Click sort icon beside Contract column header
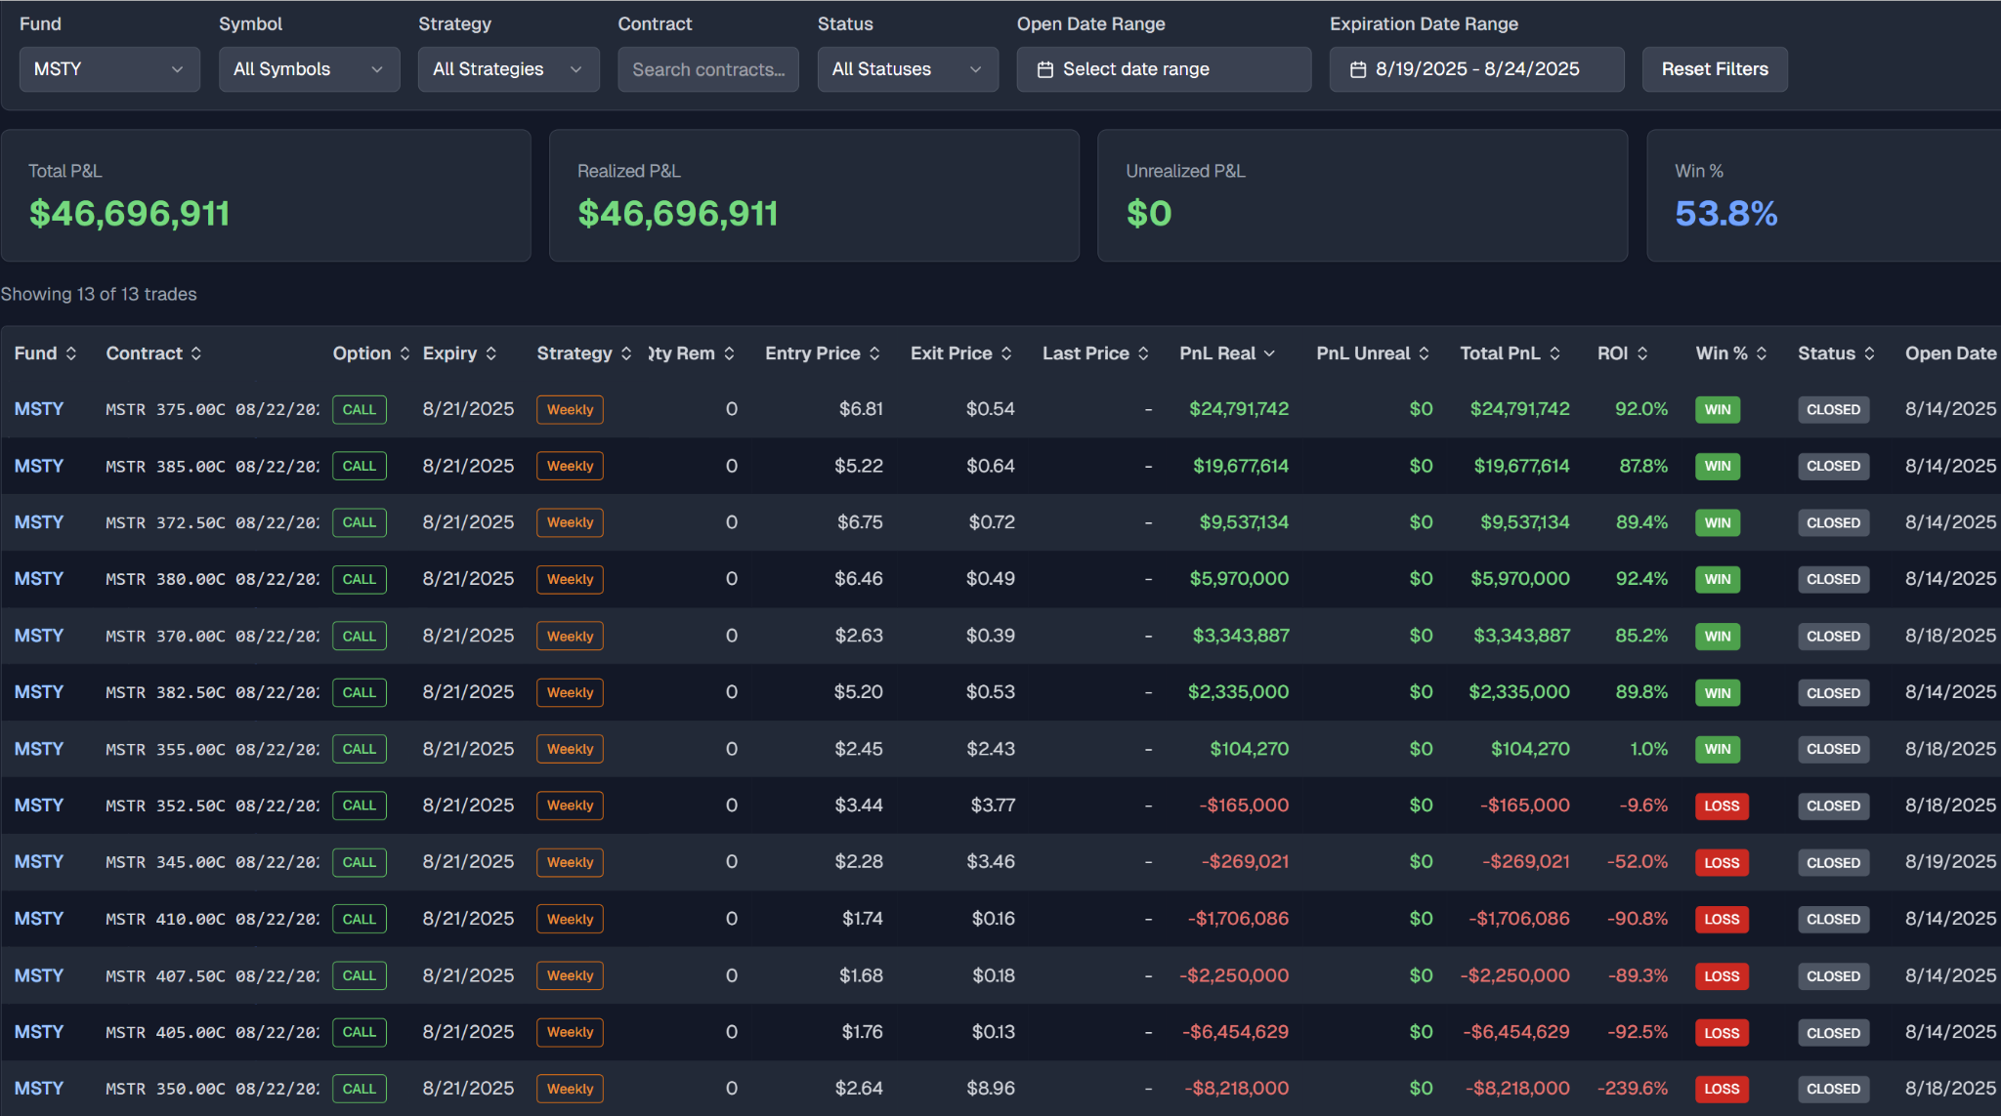The width and height of the screenshot is (2001, 1116). (196, 353)
